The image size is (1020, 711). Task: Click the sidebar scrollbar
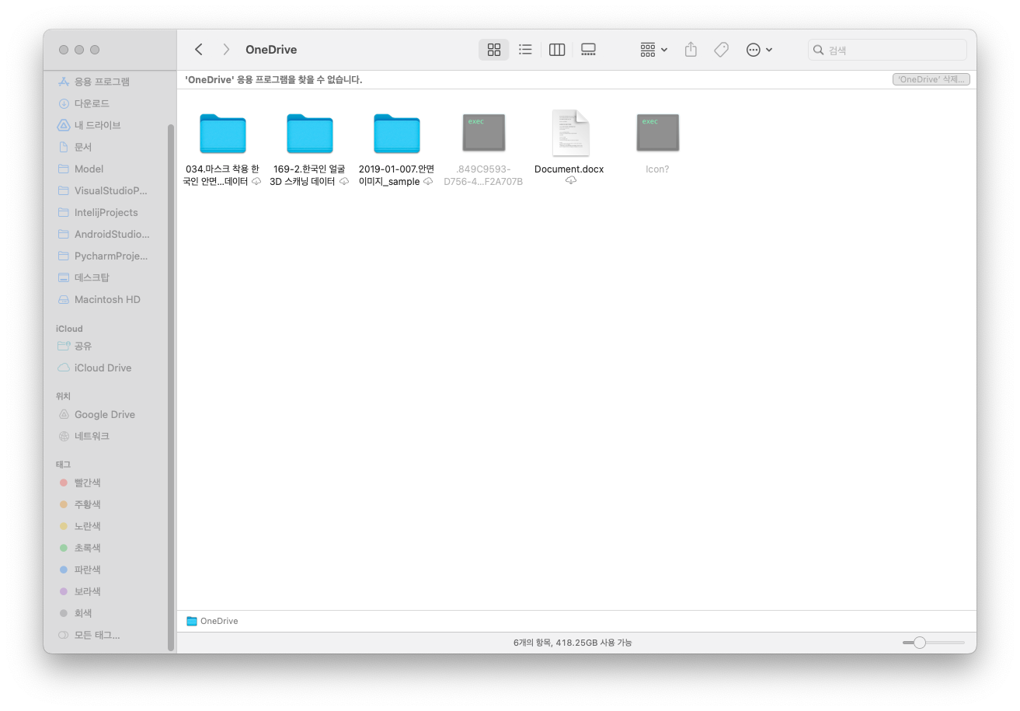(171, 387)
